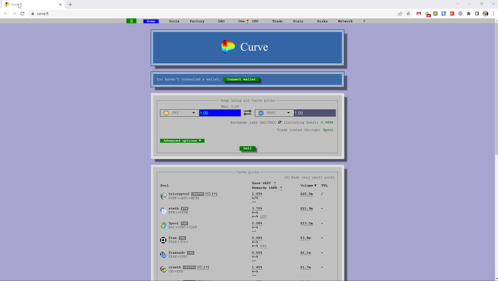Open the green hamburger menu button

[x=131, y=21]
